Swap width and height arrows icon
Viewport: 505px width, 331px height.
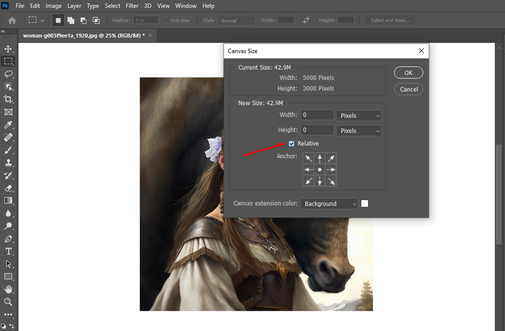[306, 20]
